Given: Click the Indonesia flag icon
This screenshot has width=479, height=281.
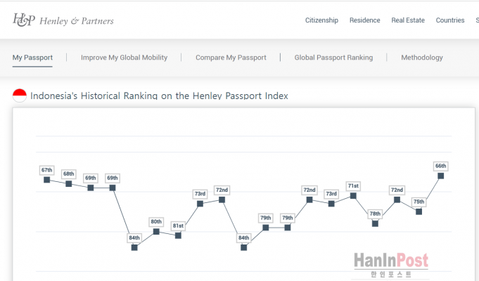Looking at the screenshot, I should 20,96.
